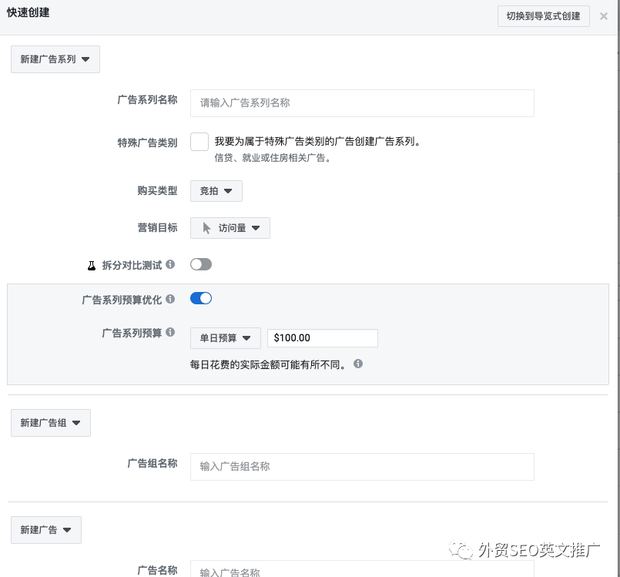The width and height of the screenshot is (620, 577).
Task: Open the 访问量 marketing objective dropdown
Action: (x=230, y=227)
